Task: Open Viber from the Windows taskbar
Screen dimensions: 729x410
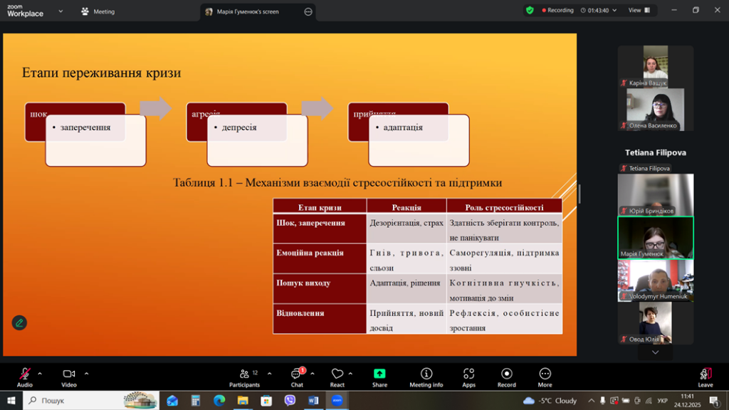Action: (x=290, y=401)
